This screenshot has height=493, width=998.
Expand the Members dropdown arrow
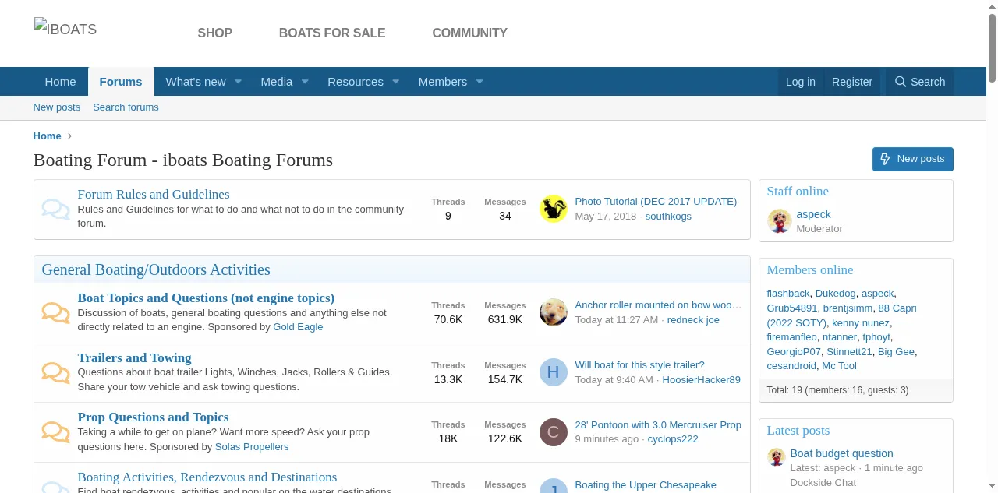pos(480,82)
